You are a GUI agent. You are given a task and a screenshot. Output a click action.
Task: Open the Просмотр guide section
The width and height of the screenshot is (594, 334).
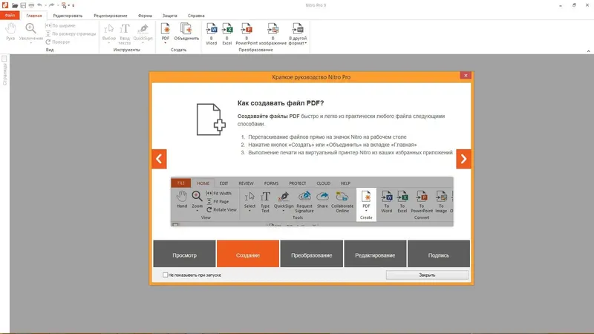pos(184,254)
